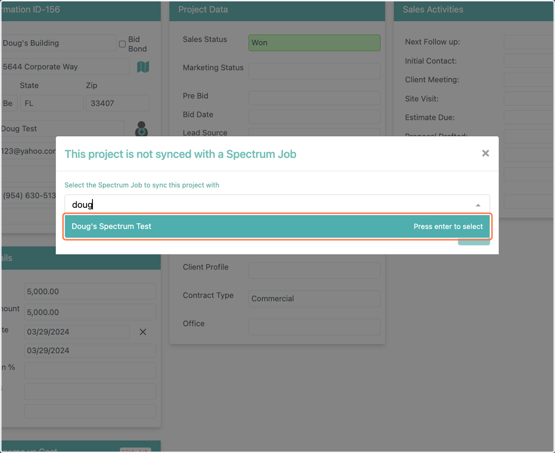Select Doug's Spectrum Test option

pyautogui.click(x=277, y=226)
